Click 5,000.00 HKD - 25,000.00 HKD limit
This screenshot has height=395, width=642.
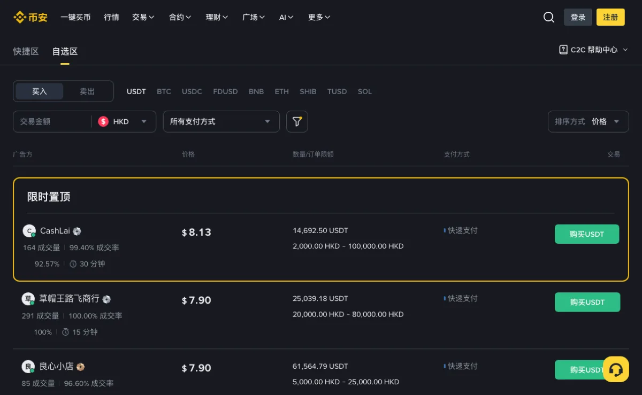pyautogui.click(x=346, y=382)
